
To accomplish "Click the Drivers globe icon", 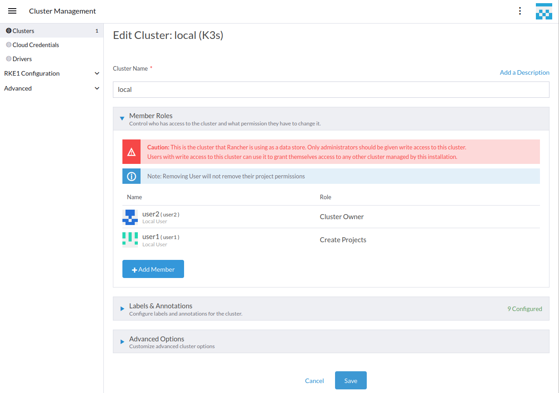I will 8,58.
